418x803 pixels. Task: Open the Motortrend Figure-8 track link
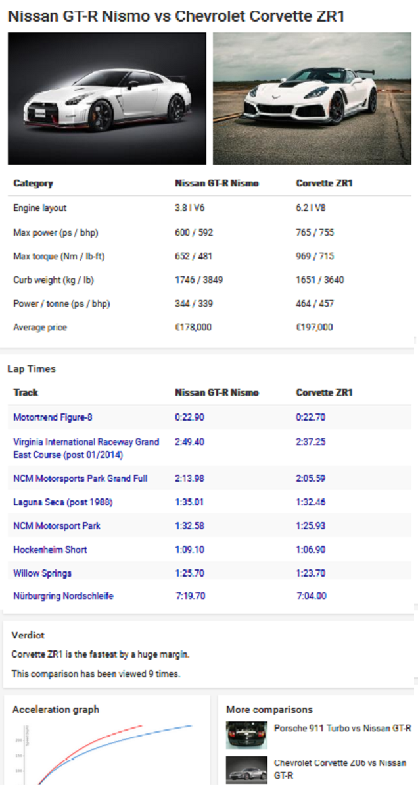(x=53, y=417)
